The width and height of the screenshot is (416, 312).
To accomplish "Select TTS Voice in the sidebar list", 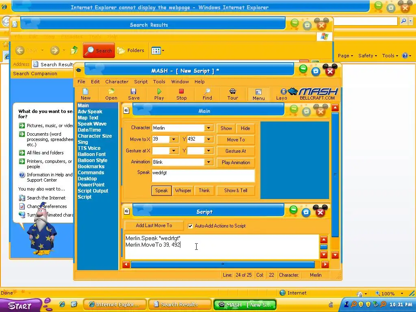I will pyautogui.click(x=89, y=148).
